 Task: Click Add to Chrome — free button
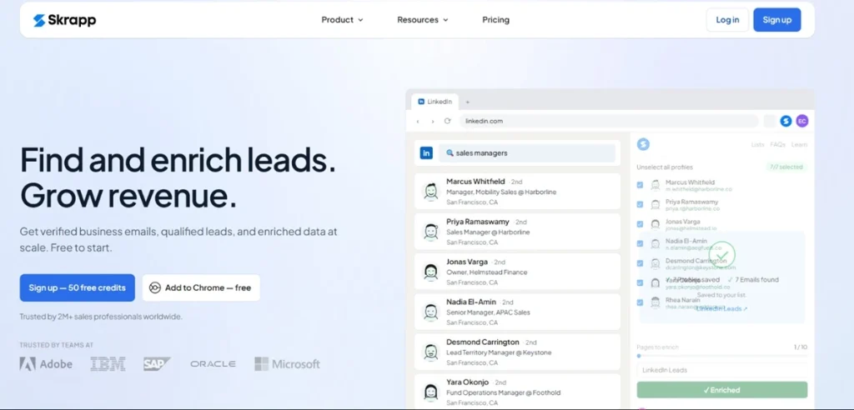(x=201, y=287)
